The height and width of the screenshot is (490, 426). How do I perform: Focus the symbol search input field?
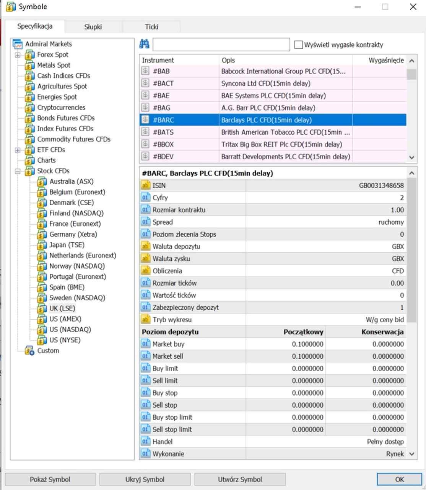(221, 44)
